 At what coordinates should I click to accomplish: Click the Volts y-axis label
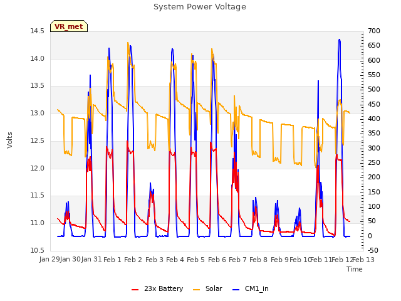coord(10,140)
